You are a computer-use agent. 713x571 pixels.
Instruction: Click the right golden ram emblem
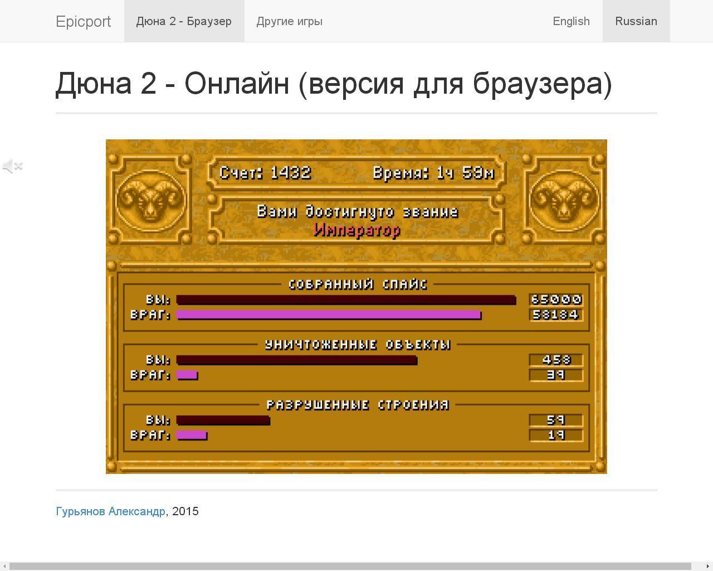tap(564, 200)
